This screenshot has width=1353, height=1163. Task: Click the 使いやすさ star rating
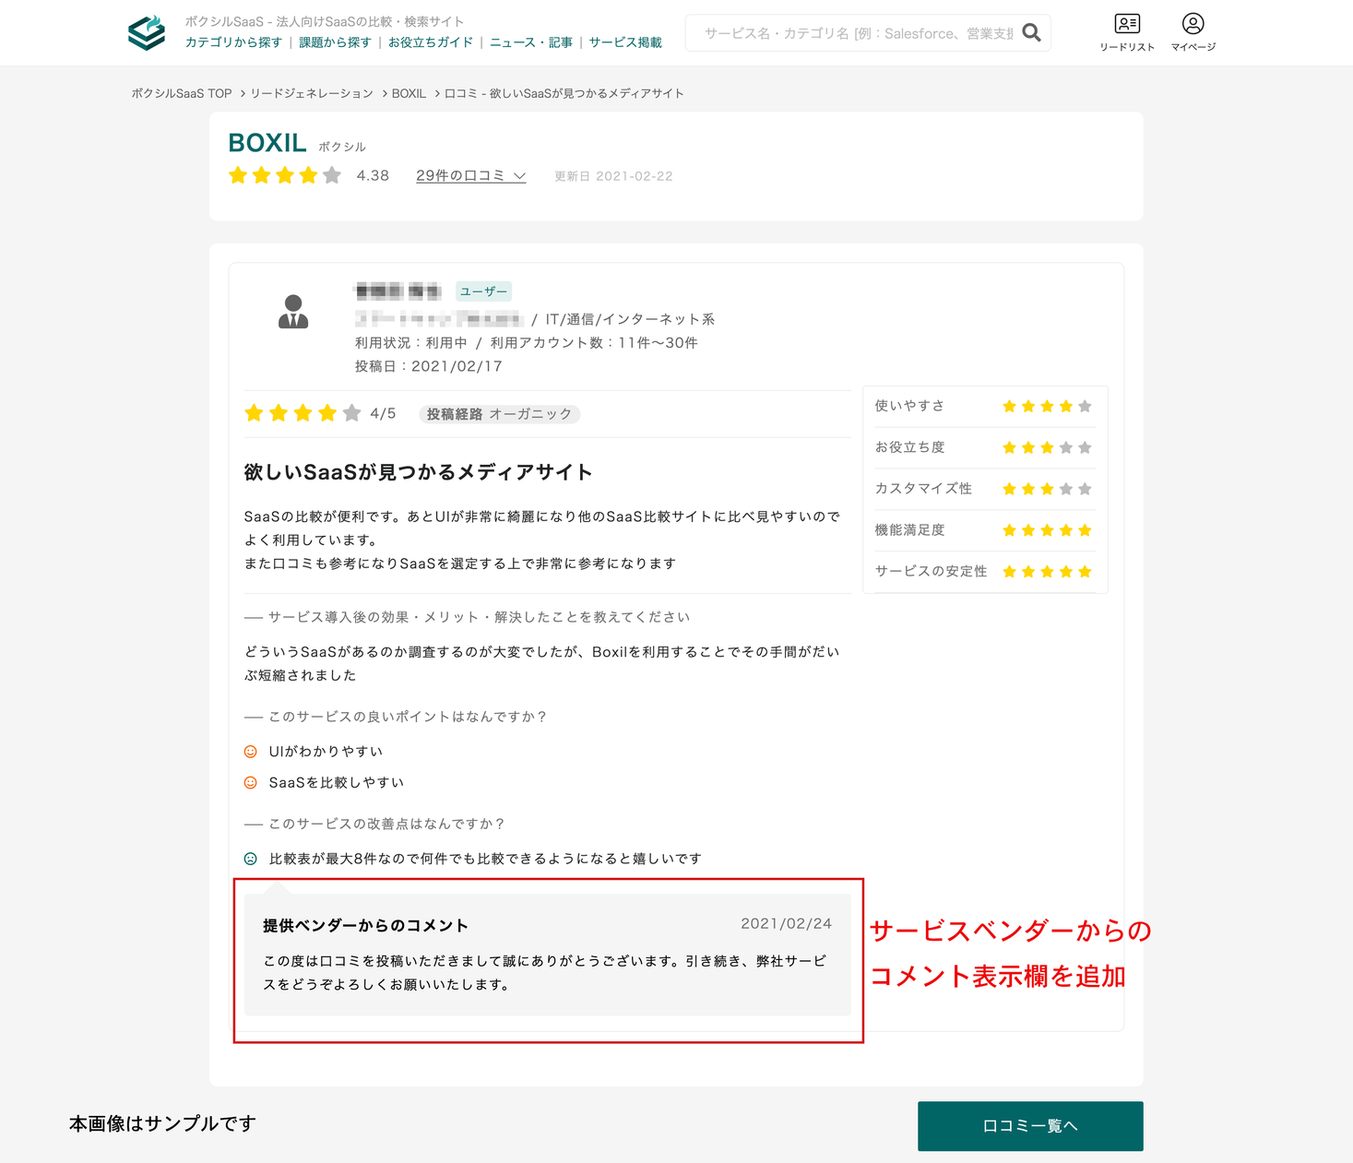click(1047, 407)
